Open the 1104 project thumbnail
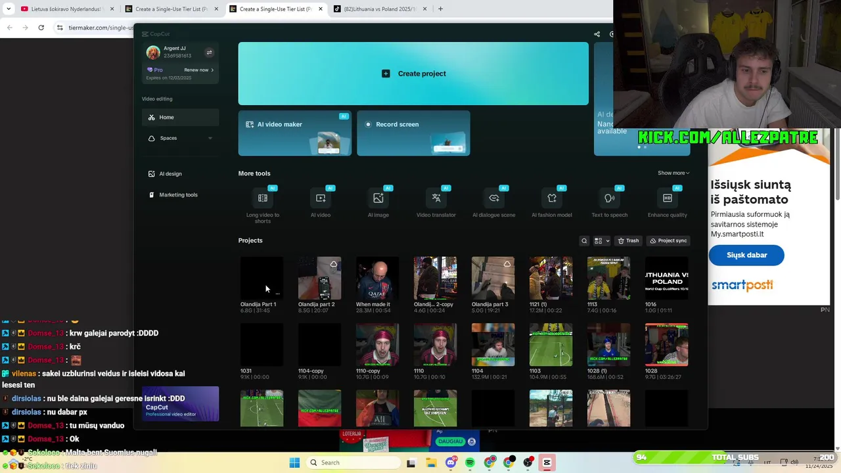The image size is (841, 473). coord(493,344)
